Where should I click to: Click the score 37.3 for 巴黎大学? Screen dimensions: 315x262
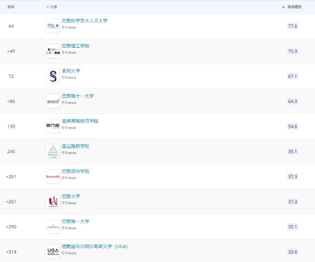tap(293, 202)
